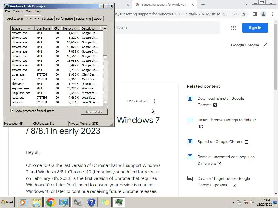
Task: Open a new Chrome tab with the plus icon
Action: [203, 5]
